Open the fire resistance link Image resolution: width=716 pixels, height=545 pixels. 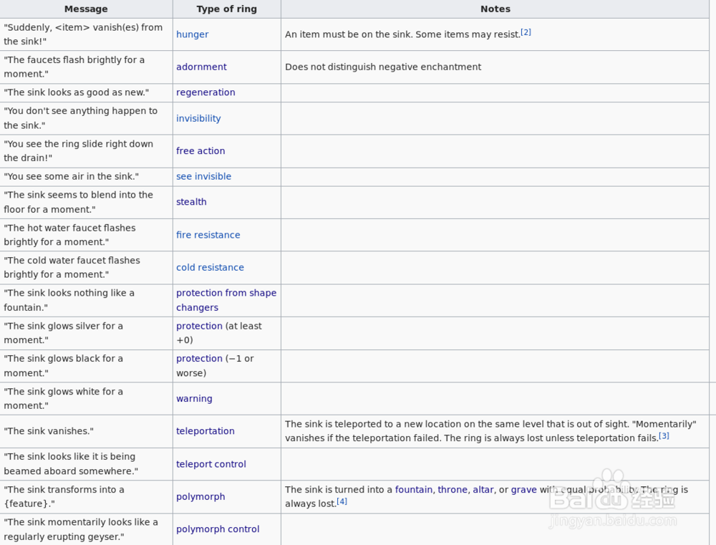tap(208, 235)
